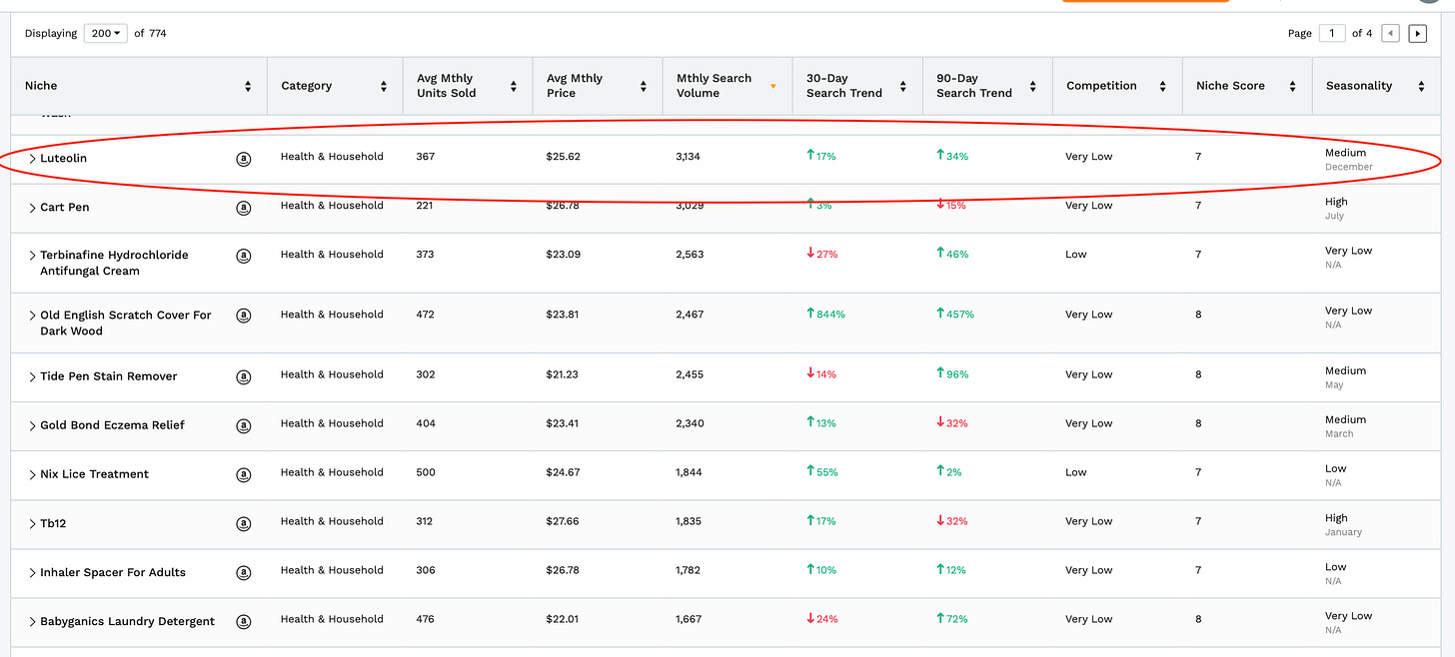Open Amazon icon for Inhaler Spacer For Adults
The image size is (1455, 657).
tap(243, 573)
